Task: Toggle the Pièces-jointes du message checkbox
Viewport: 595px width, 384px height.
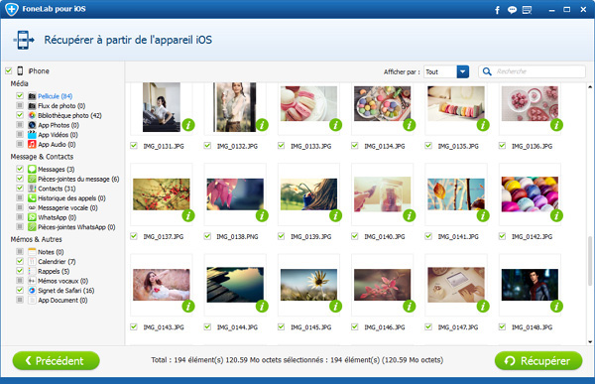Action: (x=20, y=179)
